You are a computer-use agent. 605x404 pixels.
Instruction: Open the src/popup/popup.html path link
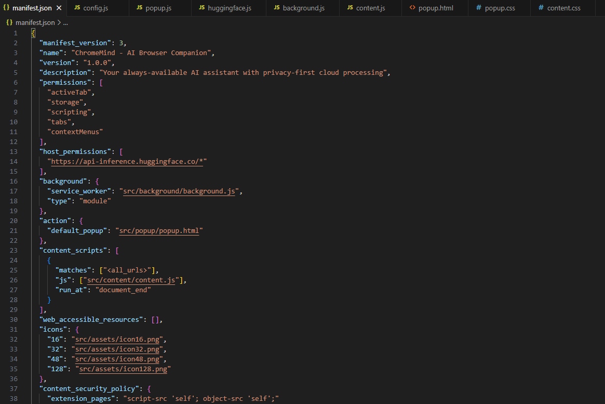pyautogui.click(x=159, y=230)
